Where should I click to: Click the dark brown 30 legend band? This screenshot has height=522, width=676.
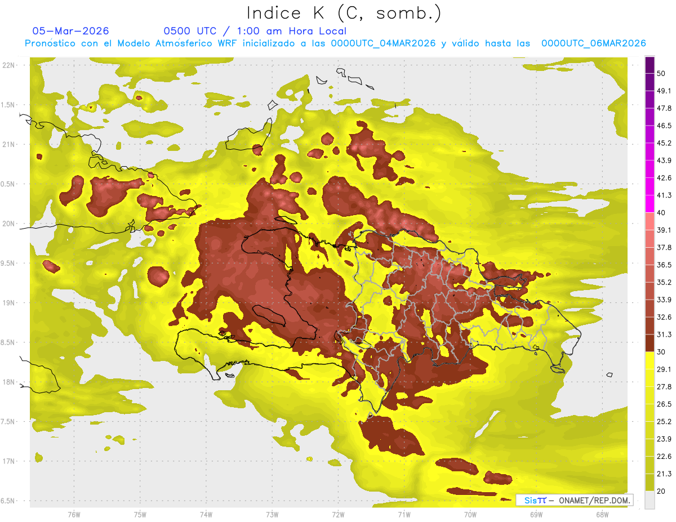click(x=650, y=343)
